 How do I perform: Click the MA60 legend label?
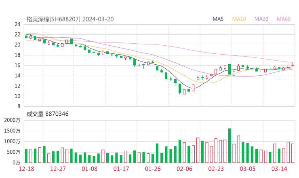click(284, 19)
